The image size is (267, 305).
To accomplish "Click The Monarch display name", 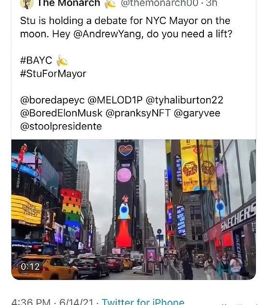I will (x=68, y=3).
